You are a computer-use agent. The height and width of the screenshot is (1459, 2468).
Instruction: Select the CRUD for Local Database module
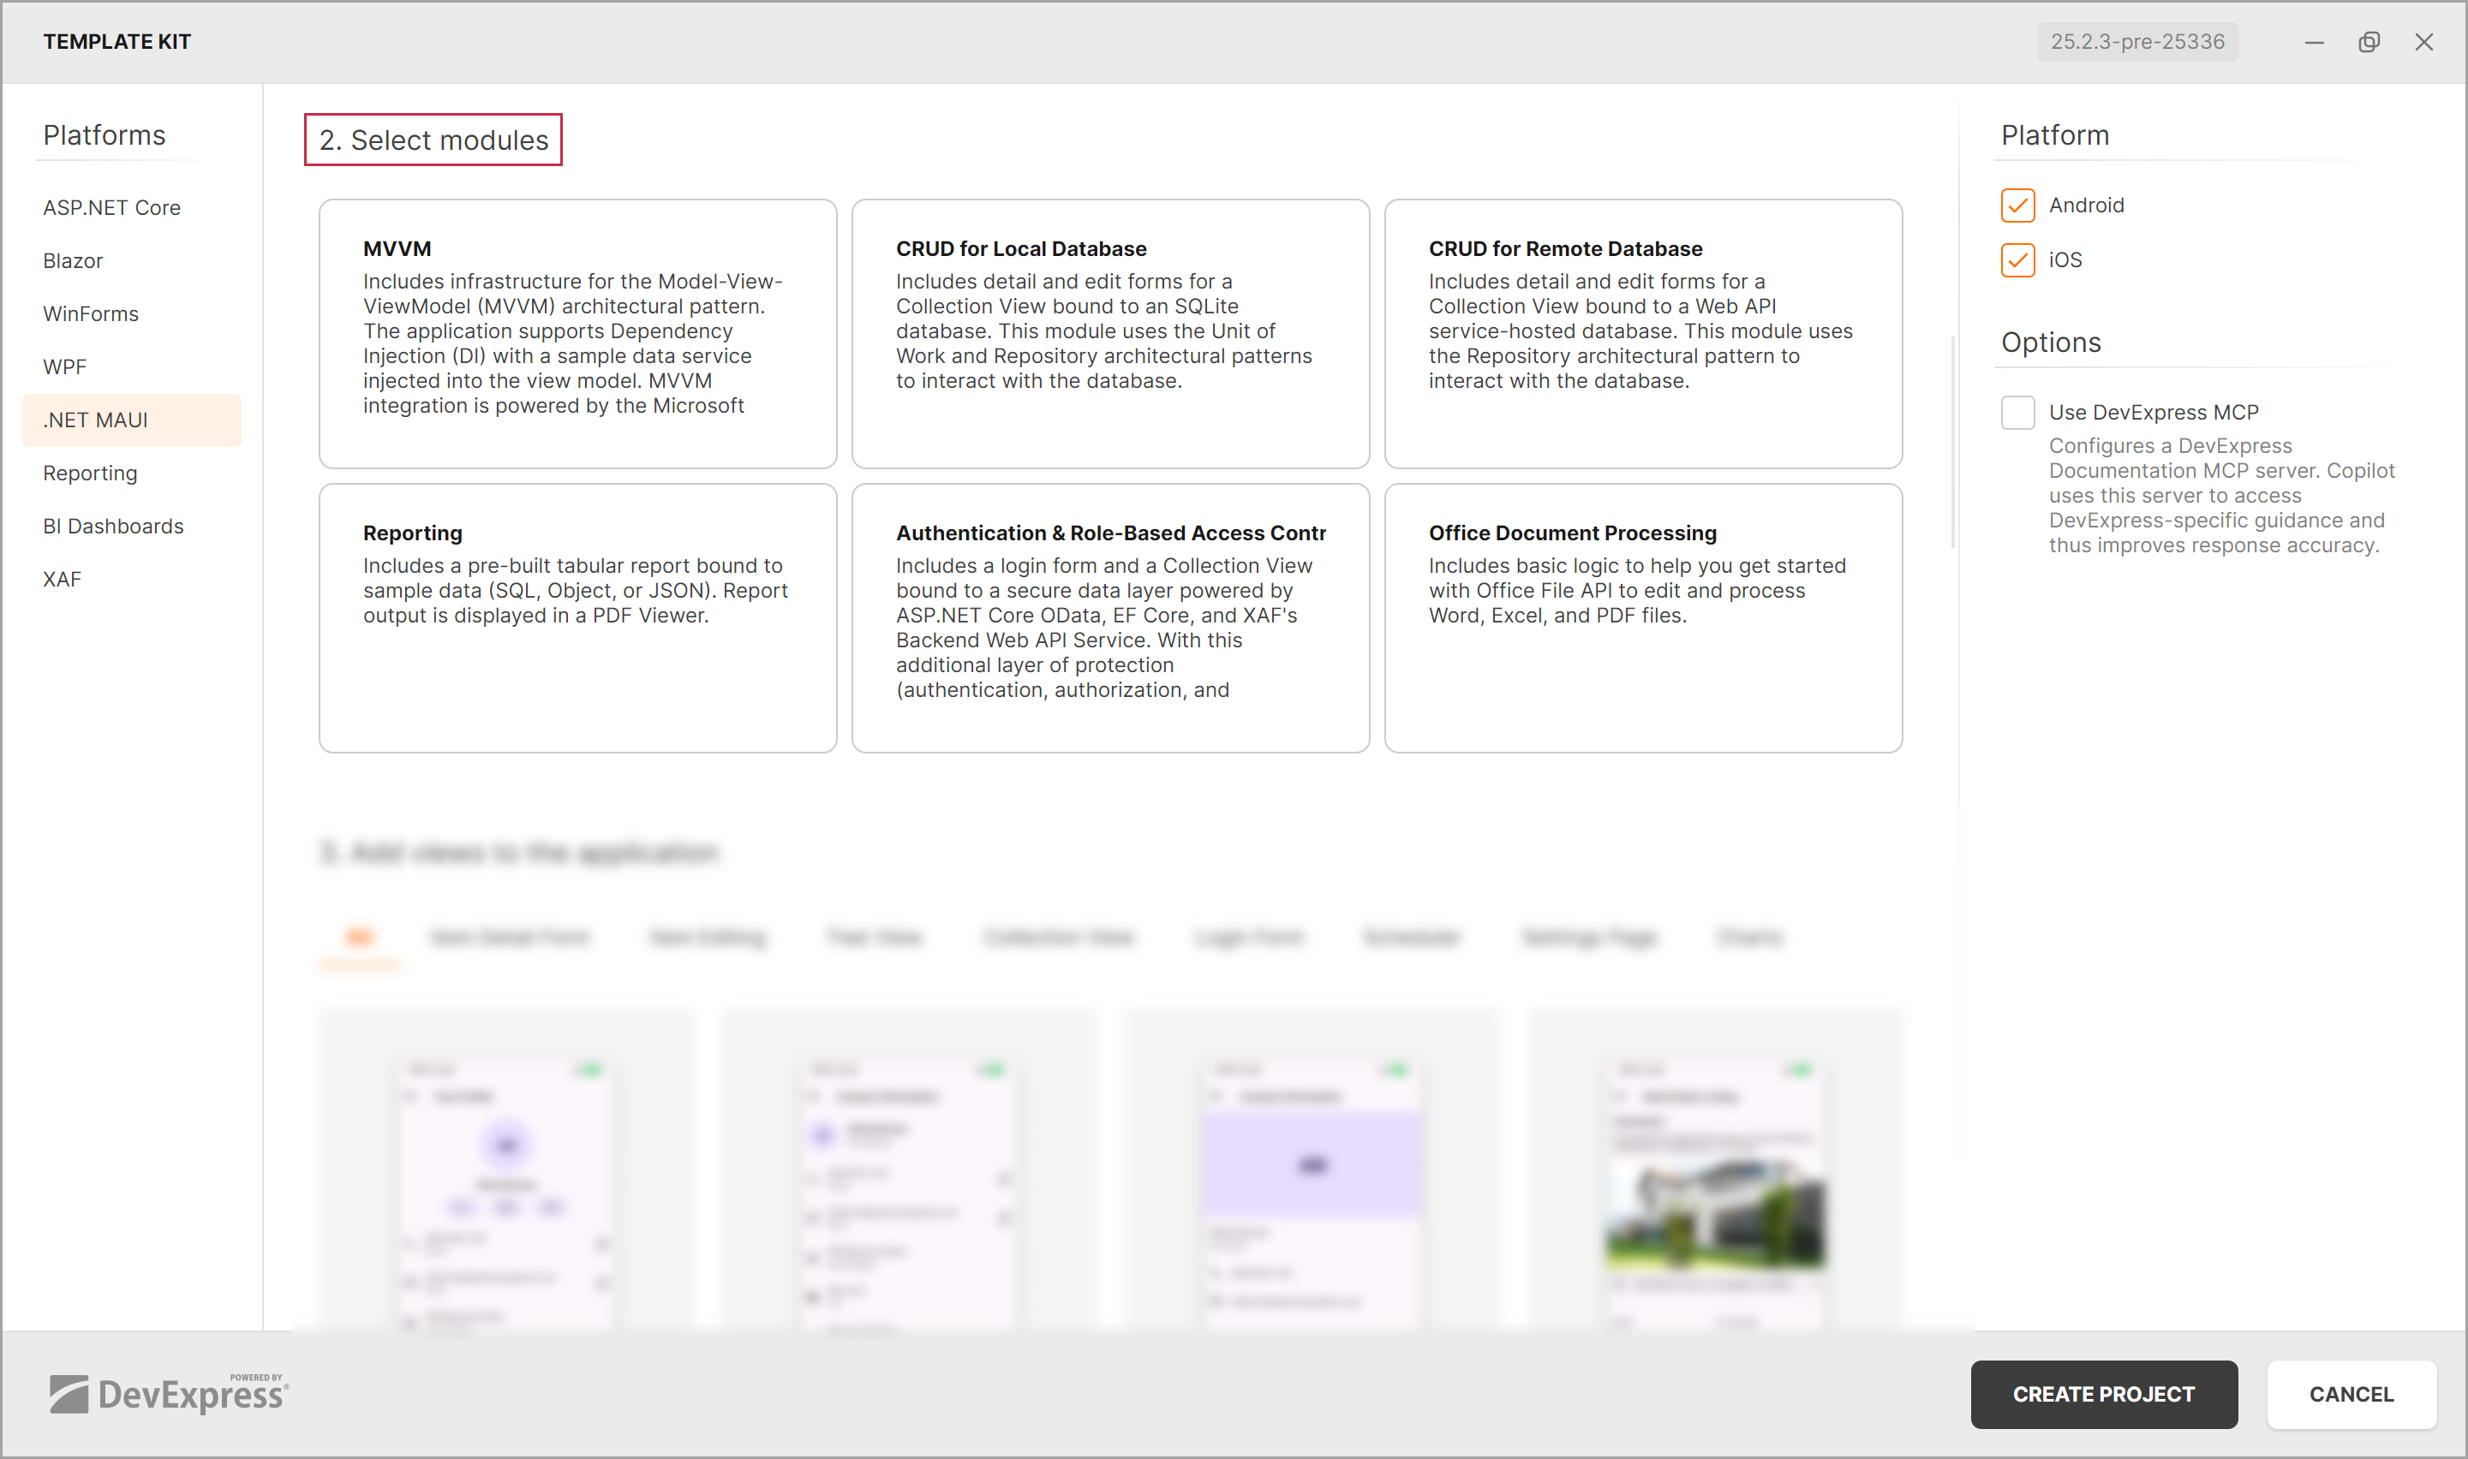(1109, 333)
